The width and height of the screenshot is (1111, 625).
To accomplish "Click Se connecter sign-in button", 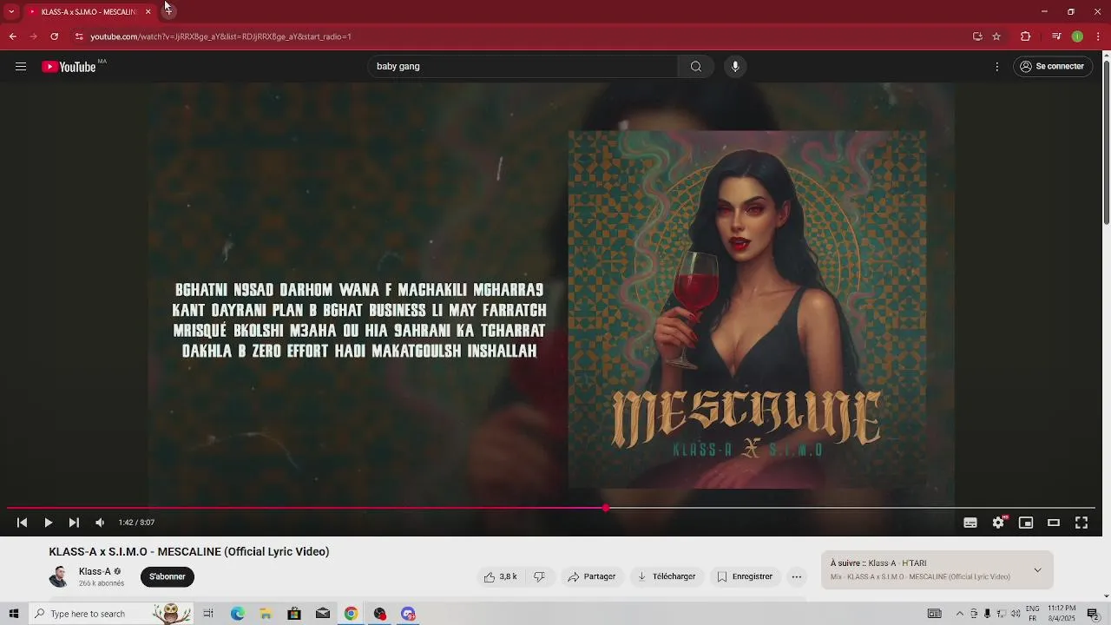I will coord(1052,67).
